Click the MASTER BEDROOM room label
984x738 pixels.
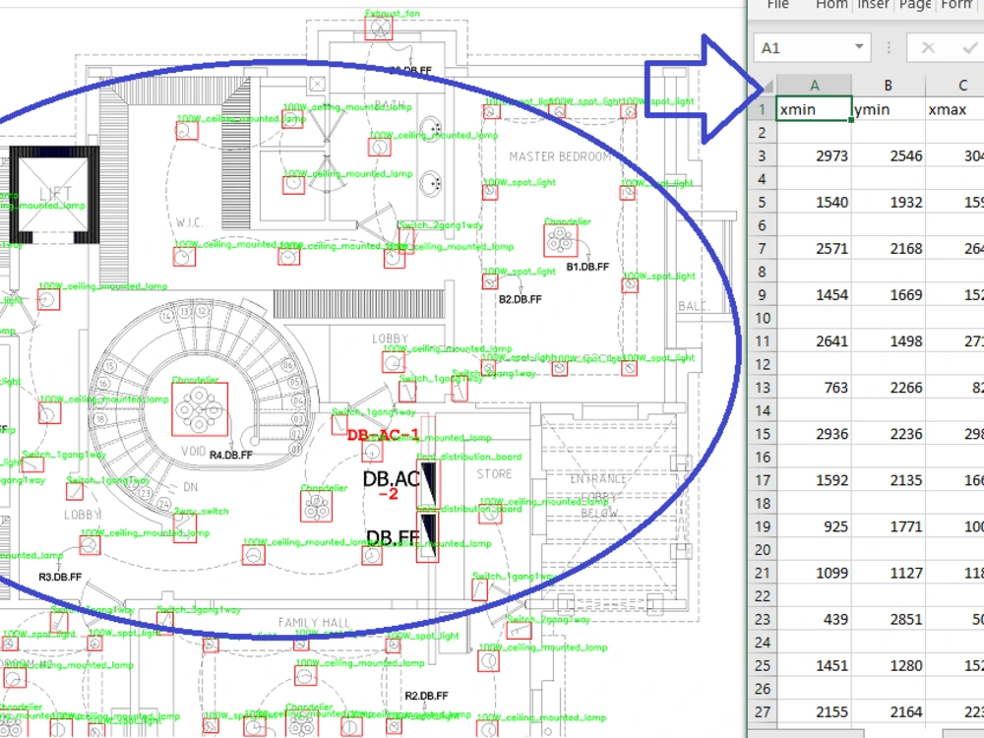(560, 156)
